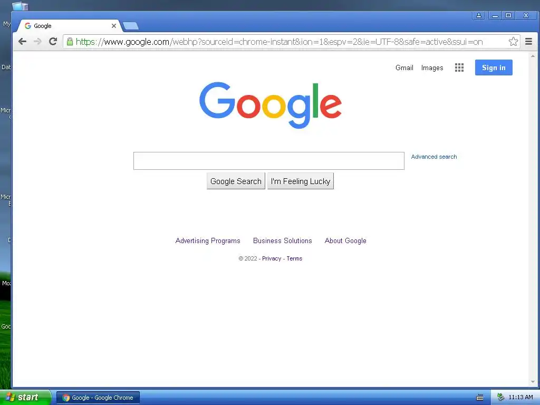Click the 11:13 AM clock
Viewport: 540px width, 405px height.
click(x=520, y=398)
